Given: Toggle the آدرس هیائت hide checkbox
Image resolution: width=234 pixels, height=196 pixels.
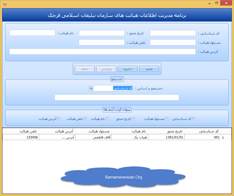Looking at the screenshot, I should point(59,119).
